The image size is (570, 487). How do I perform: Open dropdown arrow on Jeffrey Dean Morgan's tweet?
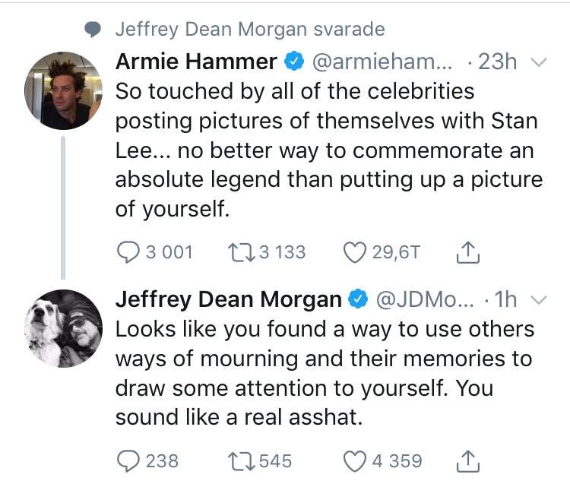coord(538,301)
